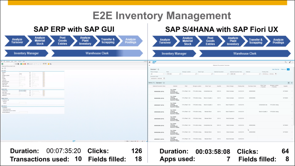
Task: Open table settings gear icon in Fiori items toolbar
Action: click(x=289, y=83)
